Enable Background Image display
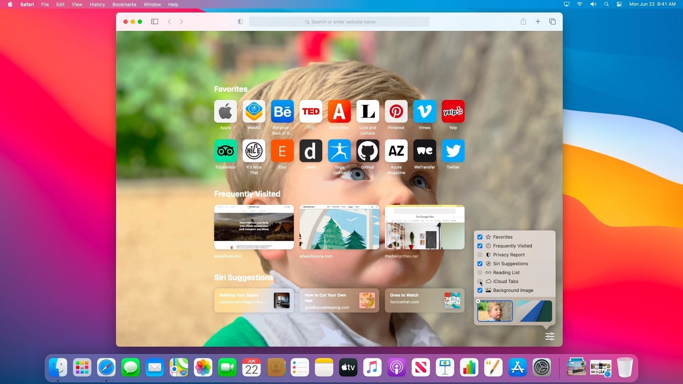 click(x=480, y=290)
